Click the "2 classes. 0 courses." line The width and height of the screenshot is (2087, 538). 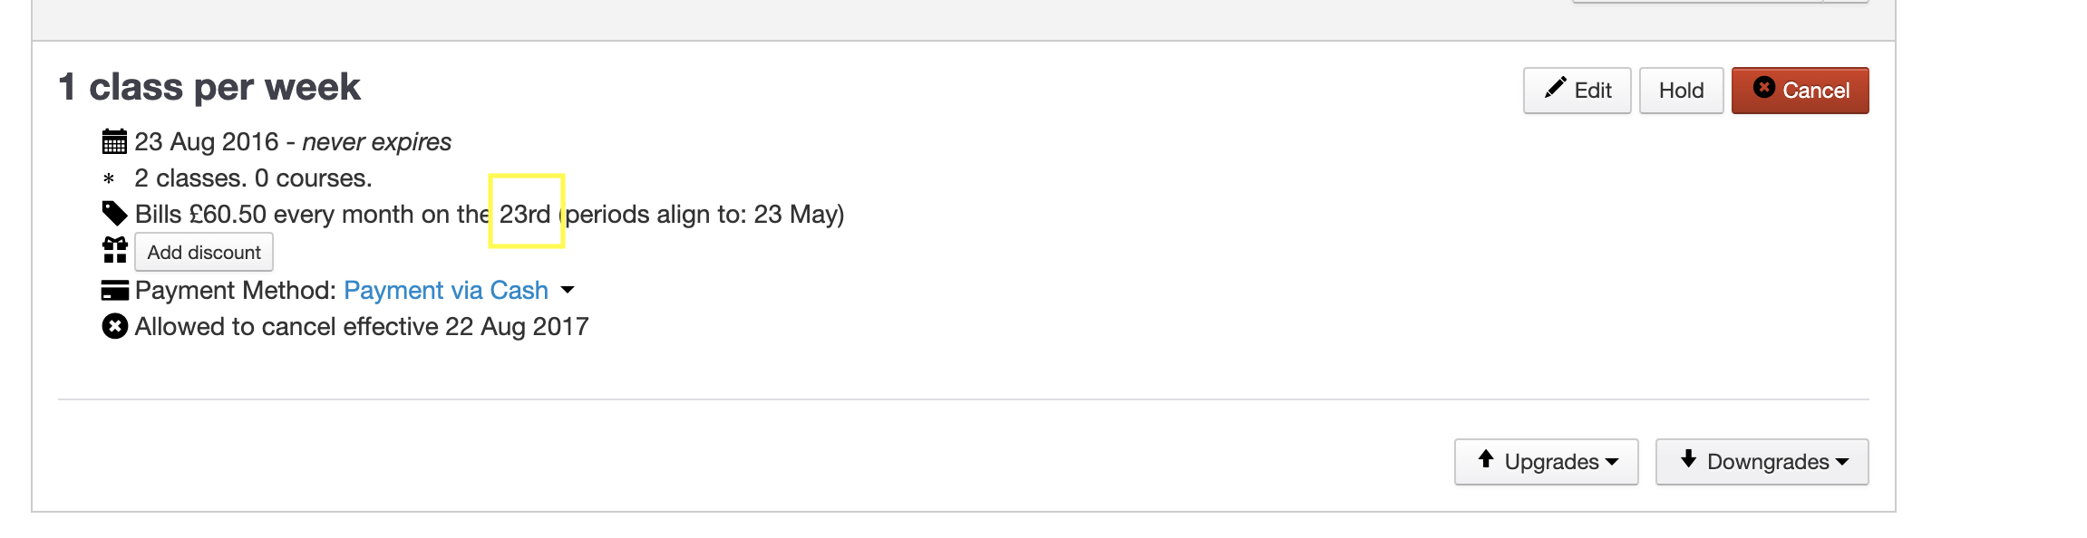pos(253,178)
